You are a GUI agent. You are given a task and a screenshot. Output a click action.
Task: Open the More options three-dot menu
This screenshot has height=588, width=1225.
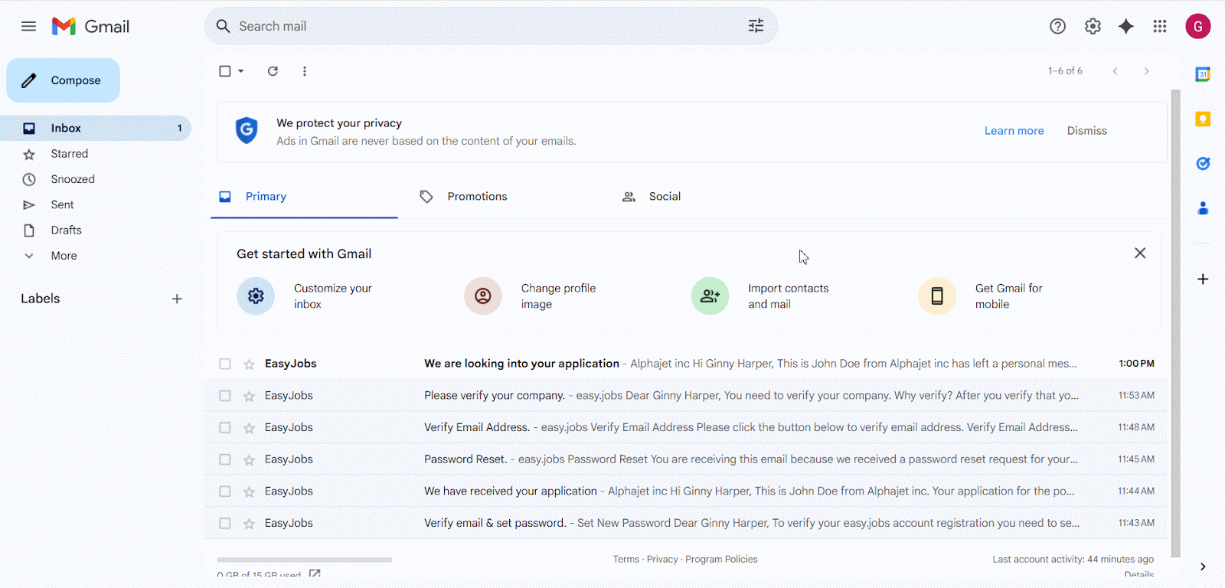pos(305,71)
